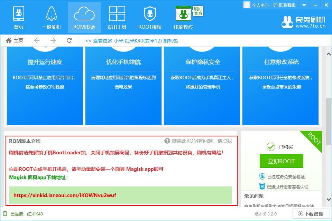Click the 提升运行速度 card
The image size is (332, 221).
coord(45,86)
